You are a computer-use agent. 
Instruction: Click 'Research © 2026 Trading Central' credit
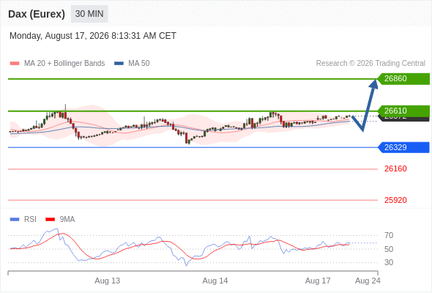370,64
